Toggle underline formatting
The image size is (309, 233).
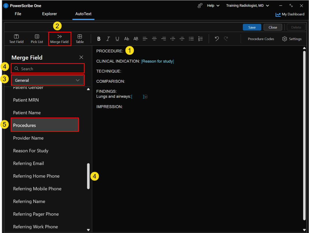point(117,39)
